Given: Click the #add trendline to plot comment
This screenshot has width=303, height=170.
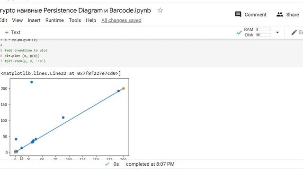Looking at the screenshot, I should coord(26,51).
